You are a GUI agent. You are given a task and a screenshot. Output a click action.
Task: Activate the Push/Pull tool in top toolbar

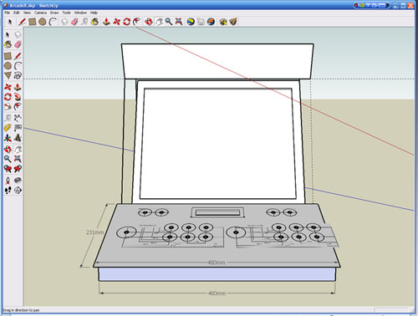tap(106, 22)
